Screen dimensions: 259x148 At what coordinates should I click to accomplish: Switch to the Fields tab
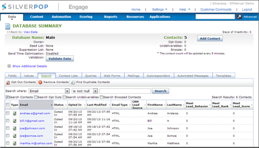point(12,76)
